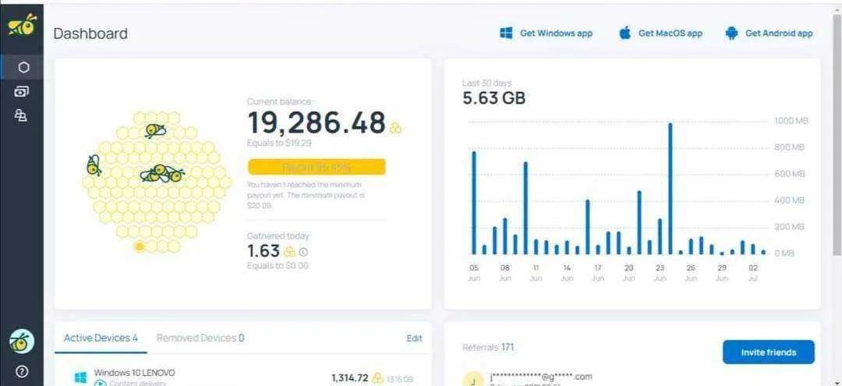Click the 19,286.48 balance value
842x386 pixels.
pyautogui.click(x=317, y=122)
